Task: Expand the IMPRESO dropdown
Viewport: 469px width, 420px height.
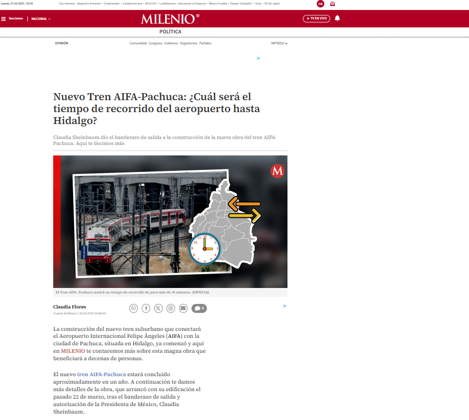Action: (279, 43)
